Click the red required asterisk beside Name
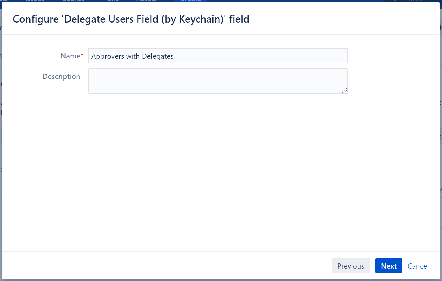442x281 pixels. [x=82, y=55]
